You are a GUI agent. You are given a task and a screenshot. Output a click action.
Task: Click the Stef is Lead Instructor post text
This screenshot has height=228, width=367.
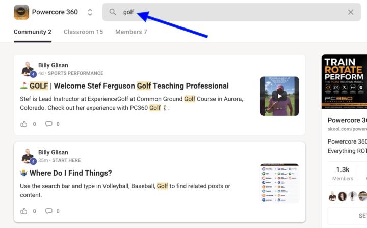(x=132, y=103)
